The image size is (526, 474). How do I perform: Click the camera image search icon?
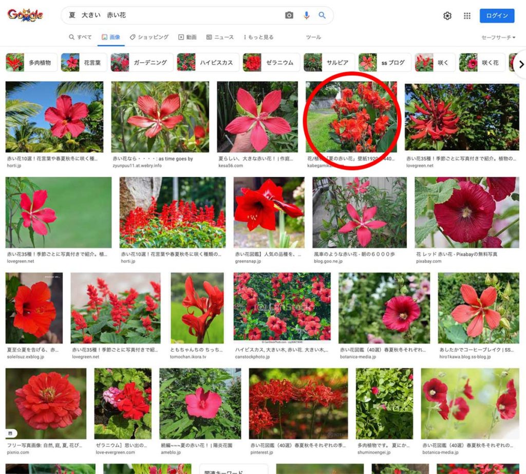[289, 15]
